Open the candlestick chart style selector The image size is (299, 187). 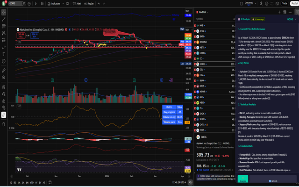(x=43, y=4)
